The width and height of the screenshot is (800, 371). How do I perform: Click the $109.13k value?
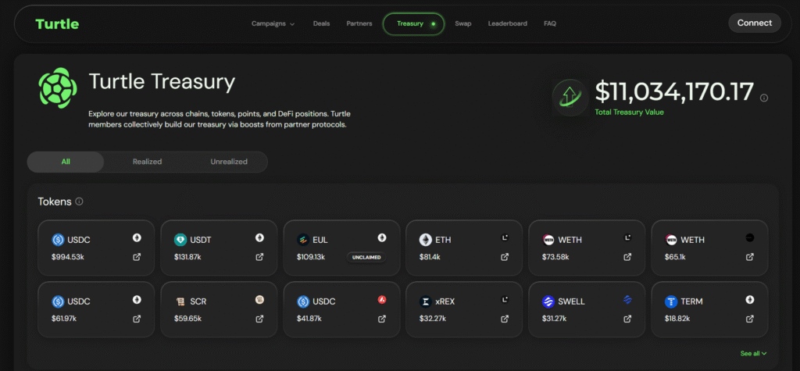[311, 257]
